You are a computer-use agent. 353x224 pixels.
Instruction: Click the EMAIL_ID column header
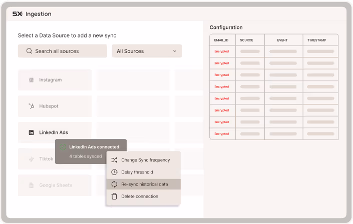point(221,40)
